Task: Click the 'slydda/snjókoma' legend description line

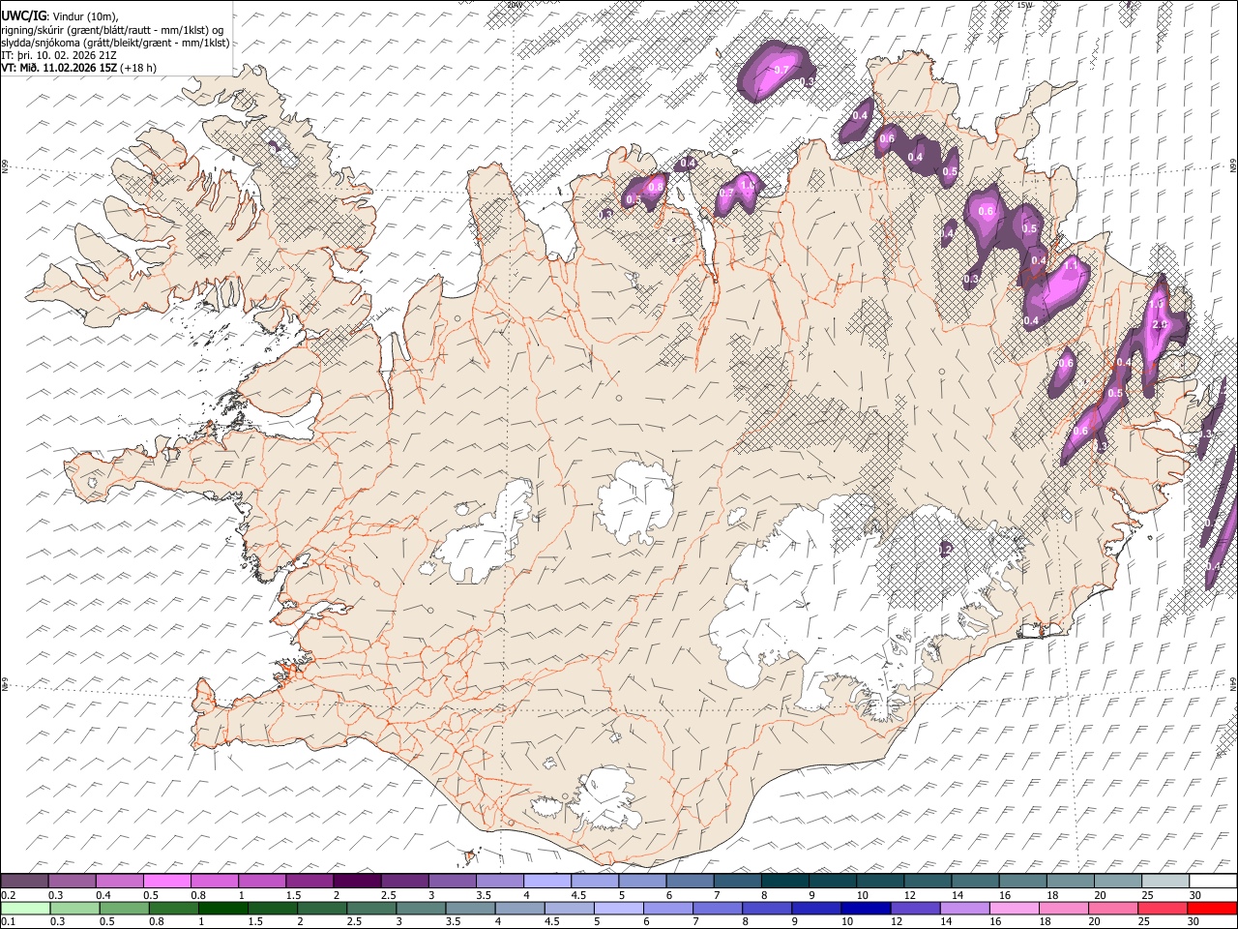Action: click(x=116, y=43)
